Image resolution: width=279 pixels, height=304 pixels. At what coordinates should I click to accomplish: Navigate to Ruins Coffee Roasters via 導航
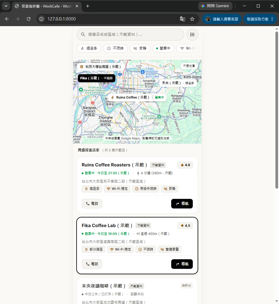182,204
